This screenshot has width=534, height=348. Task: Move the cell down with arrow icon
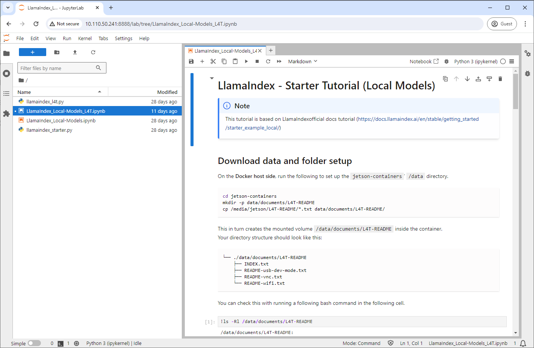(x=467, y=79)
